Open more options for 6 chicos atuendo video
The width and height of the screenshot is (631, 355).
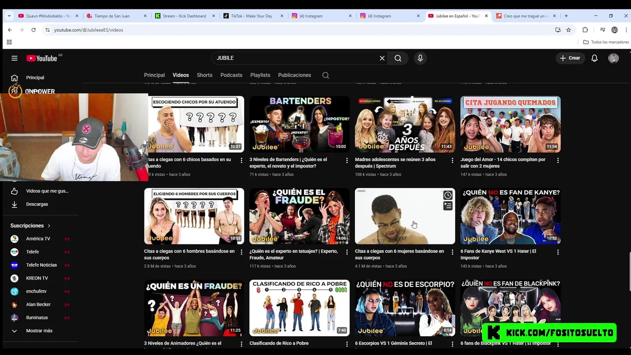(x=241, y=160)
